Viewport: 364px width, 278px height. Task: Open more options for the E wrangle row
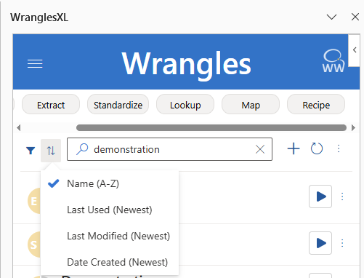pos(342,196)
